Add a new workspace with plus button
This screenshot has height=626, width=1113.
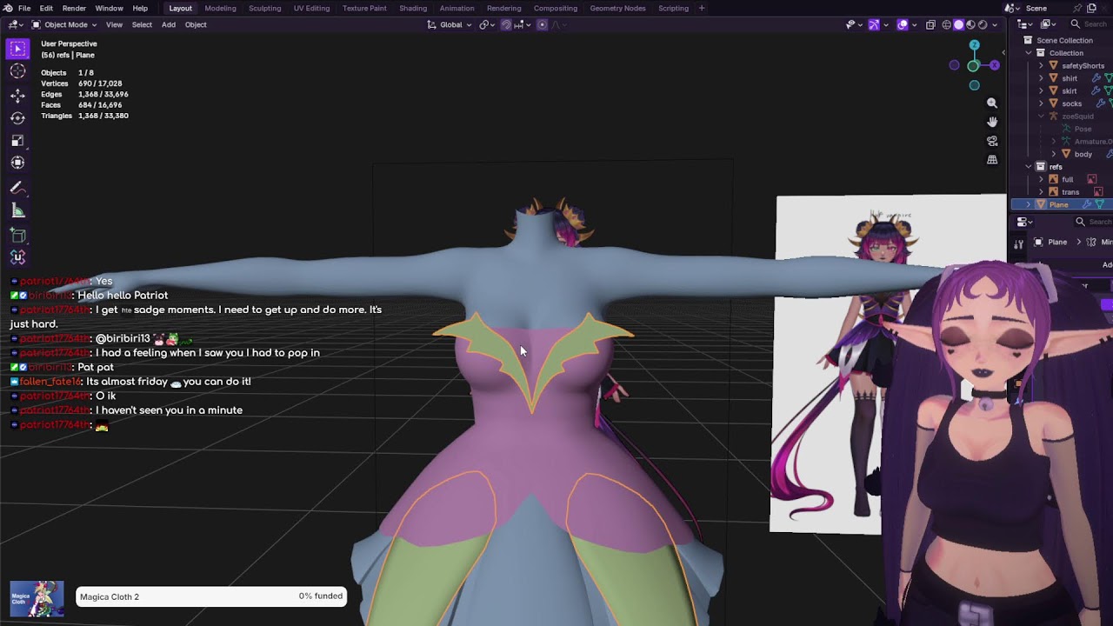(702, 8)
